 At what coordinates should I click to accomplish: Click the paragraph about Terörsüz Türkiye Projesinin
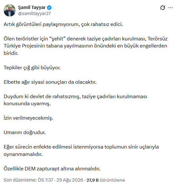85,46
